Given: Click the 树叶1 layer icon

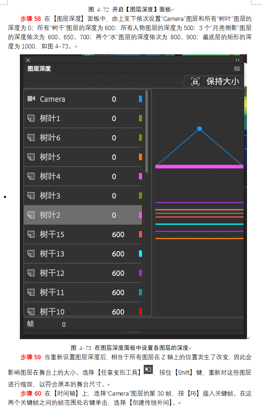Looking at the screenshot, I should (31, 118).
